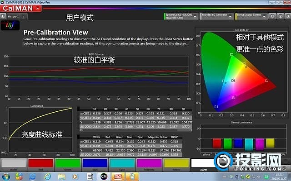Open the CalMAN main menu dropdown

click(38, 8)
